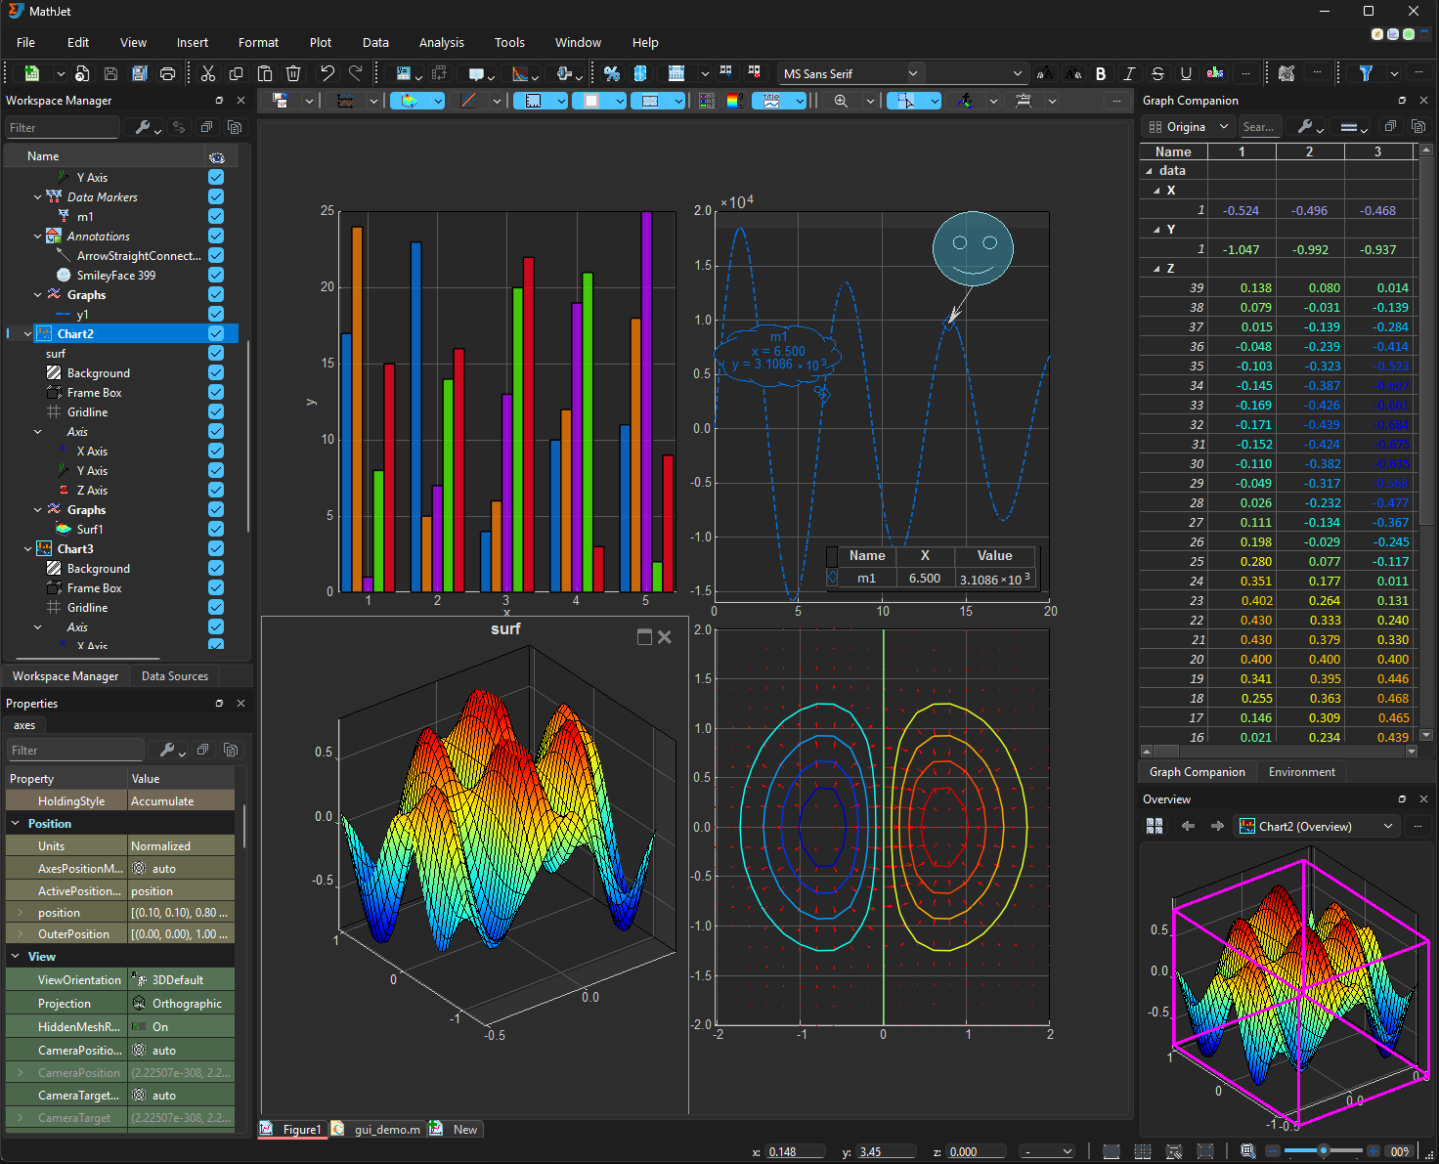Click the Delete trash icon
The height and width of the screenshot is (1164, 1439).
point(293,73)
